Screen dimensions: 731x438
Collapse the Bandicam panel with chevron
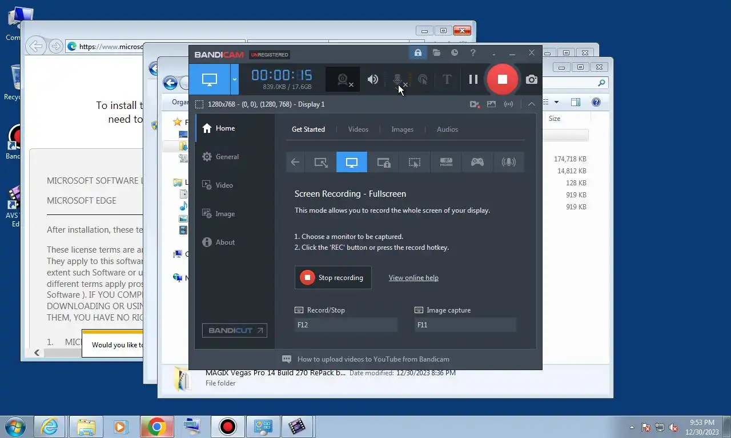tap(531, 104)
